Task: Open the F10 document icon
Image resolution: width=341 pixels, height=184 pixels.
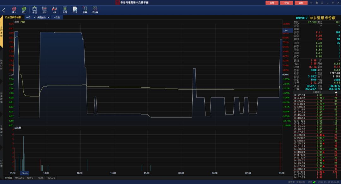Action: (x=75, y=10)
